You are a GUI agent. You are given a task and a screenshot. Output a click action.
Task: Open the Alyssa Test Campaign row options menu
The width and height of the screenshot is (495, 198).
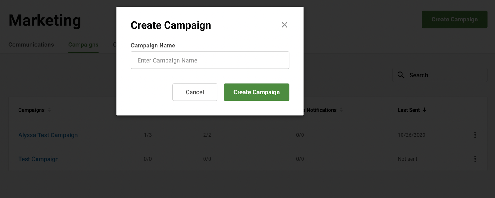[475, 135]
